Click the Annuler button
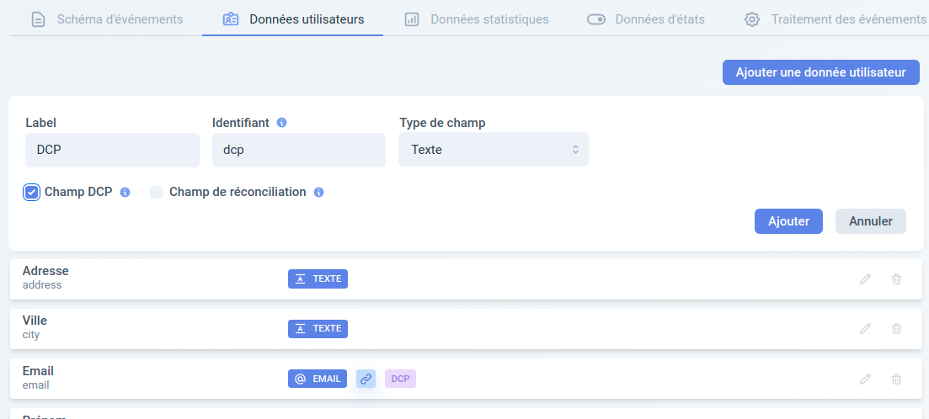 point(870,221)
